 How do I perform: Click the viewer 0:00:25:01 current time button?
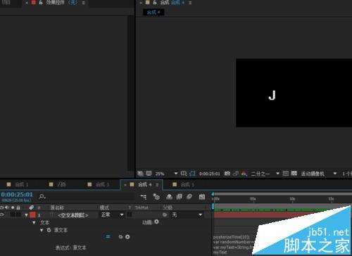[x=210, y=174]
